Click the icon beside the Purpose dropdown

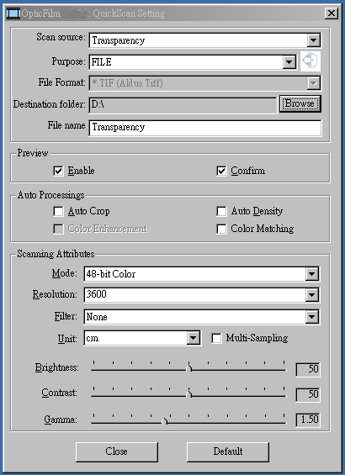310,61
